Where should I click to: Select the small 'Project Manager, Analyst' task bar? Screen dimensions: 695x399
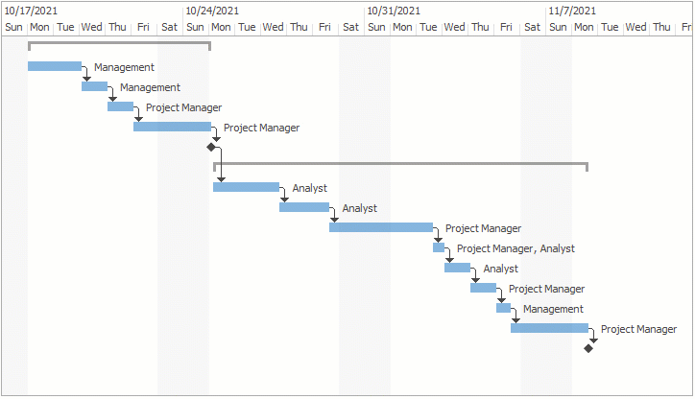coord(439,247)
